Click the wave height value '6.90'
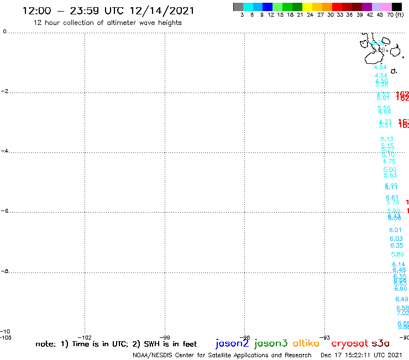 coord(401,289)
